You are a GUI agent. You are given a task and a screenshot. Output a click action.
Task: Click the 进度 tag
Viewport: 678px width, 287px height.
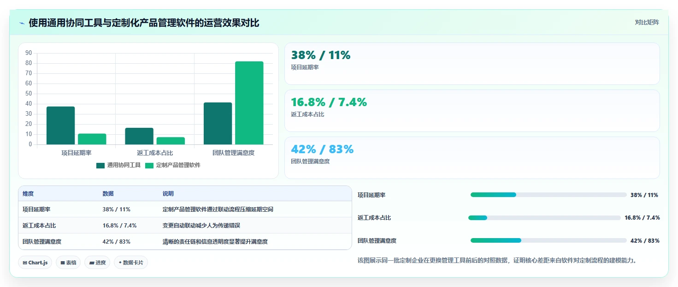(97, 263)
